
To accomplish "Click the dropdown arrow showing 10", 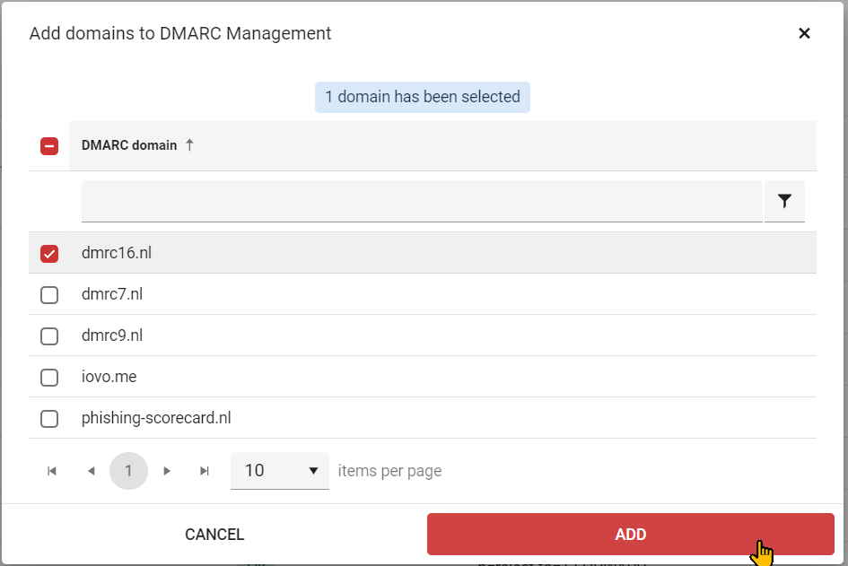I will coord(313,470).
